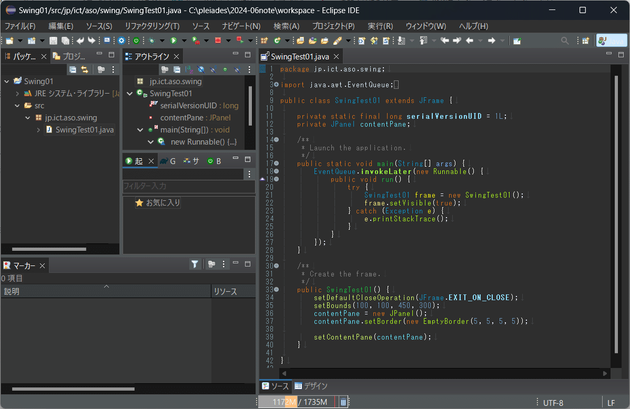Click the Markers view filter funnel icon
Screen dimensions: 630x409
(195, 264)
